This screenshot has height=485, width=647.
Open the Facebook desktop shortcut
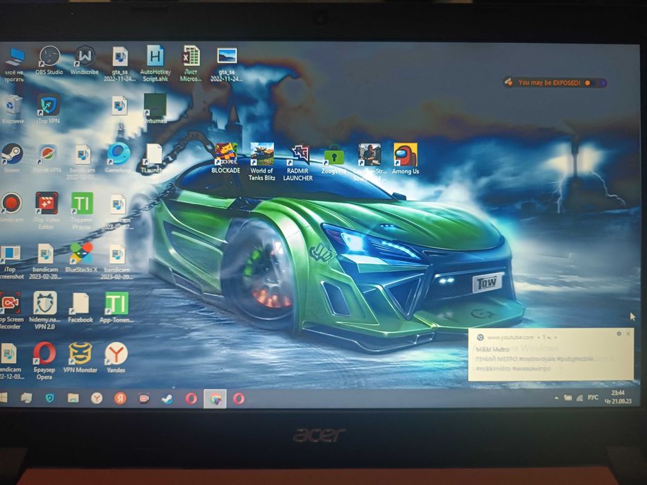(x=80, y=307)
